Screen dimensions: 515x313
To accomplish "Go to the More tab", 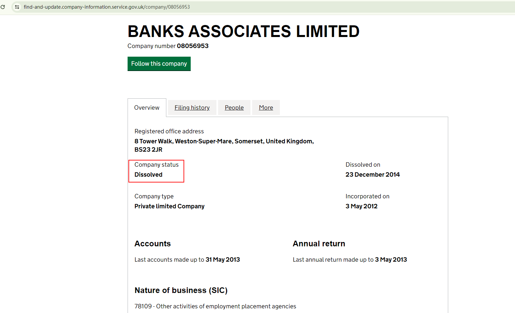I will click(266, 108).
